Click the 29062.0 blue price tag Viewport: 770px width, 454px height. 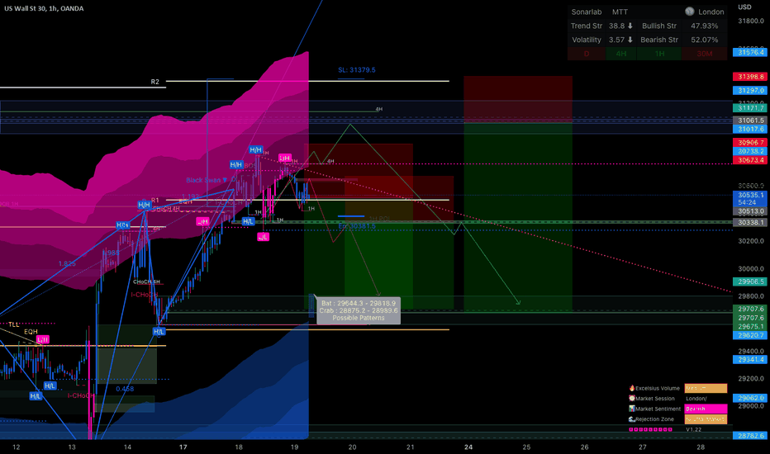click(x=750, y=398)
